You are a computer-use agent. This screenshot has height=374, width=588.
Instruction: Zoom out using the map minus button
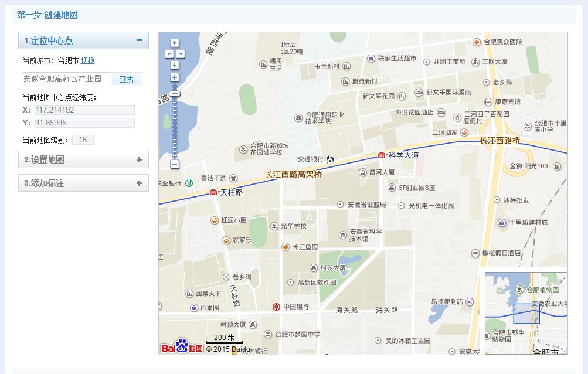point(175,164)
